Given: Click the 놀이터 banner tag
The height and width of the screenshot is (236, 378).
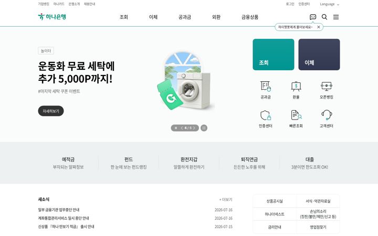Looking at the screenshot, I should click(46, 51).
